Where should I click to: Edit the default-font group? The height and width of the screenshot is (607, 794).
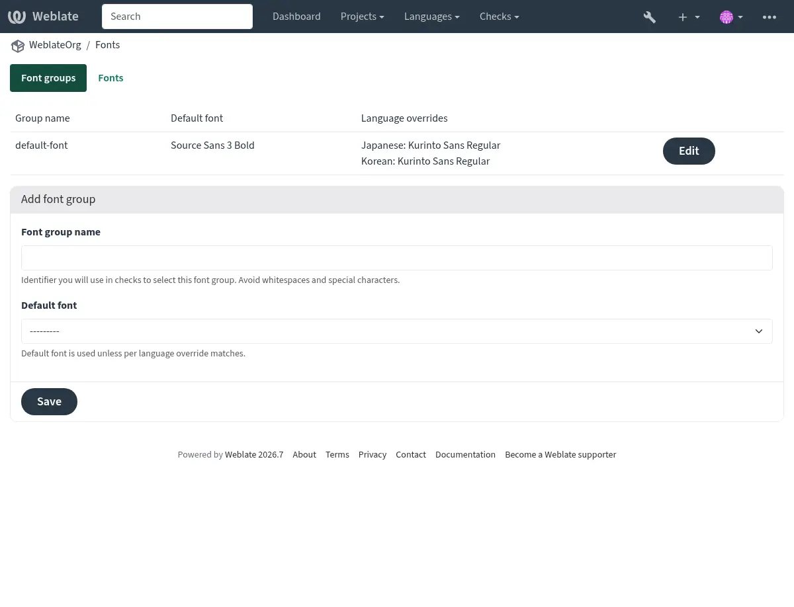(x=689, y=151)
